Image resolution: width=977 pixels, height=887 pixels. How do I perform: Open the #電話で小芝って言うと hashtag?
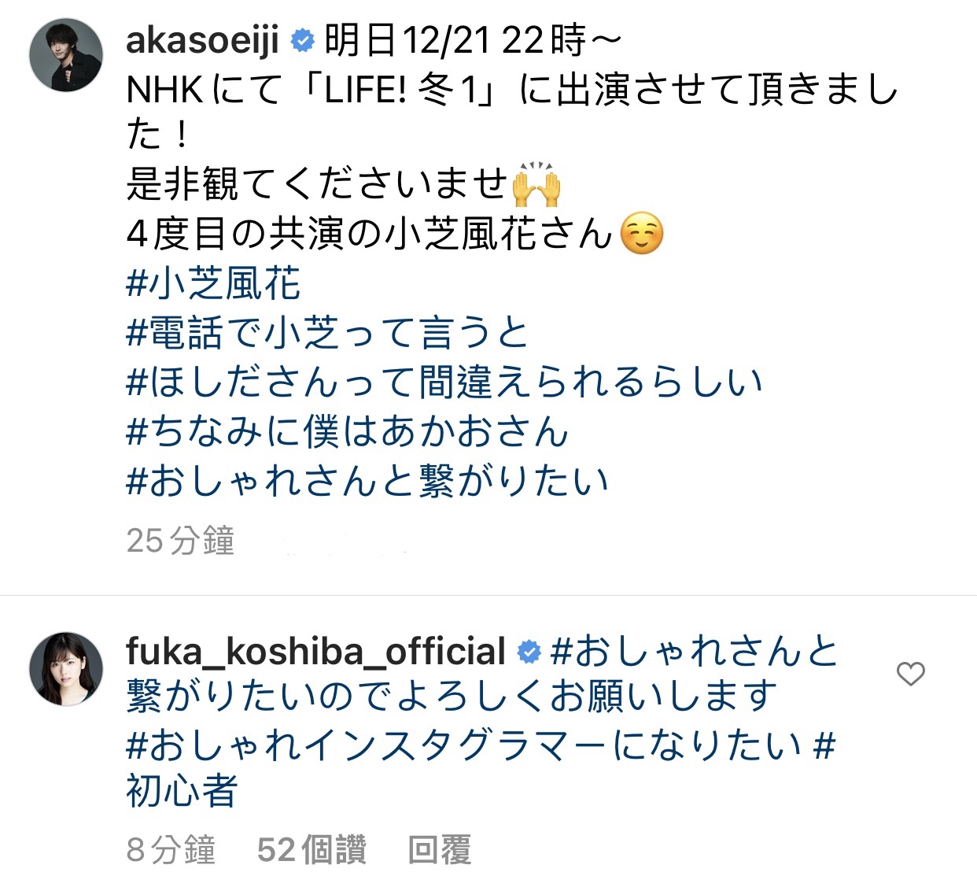click(x=327, y=332)
